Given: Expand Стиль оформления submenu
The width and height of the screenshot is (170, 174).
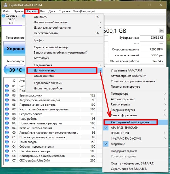Looking at the screenshot, I should tap(135, 115).
